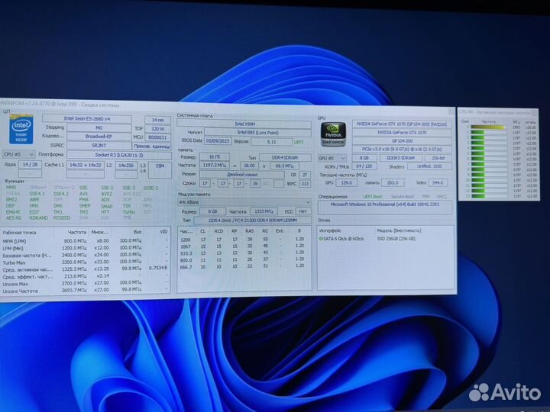Click the '35M' L3 cache field

pos(160,170)
